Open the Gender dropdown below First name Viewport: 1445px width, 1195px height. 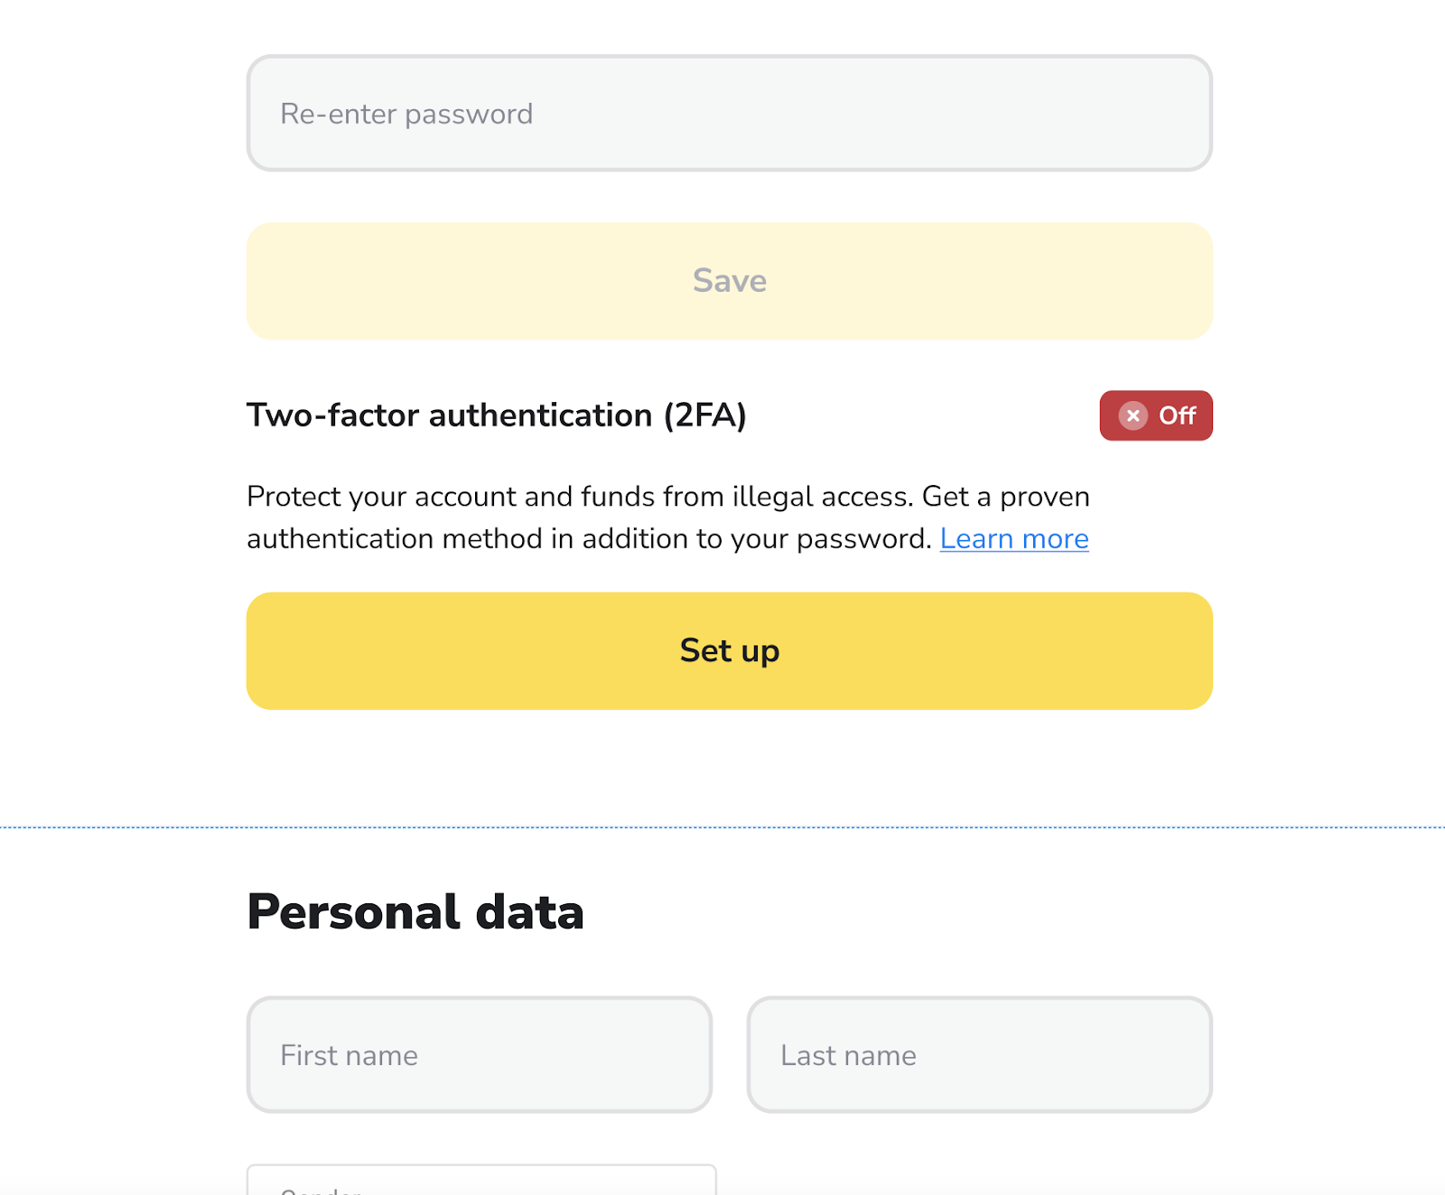coord(480,1183)
